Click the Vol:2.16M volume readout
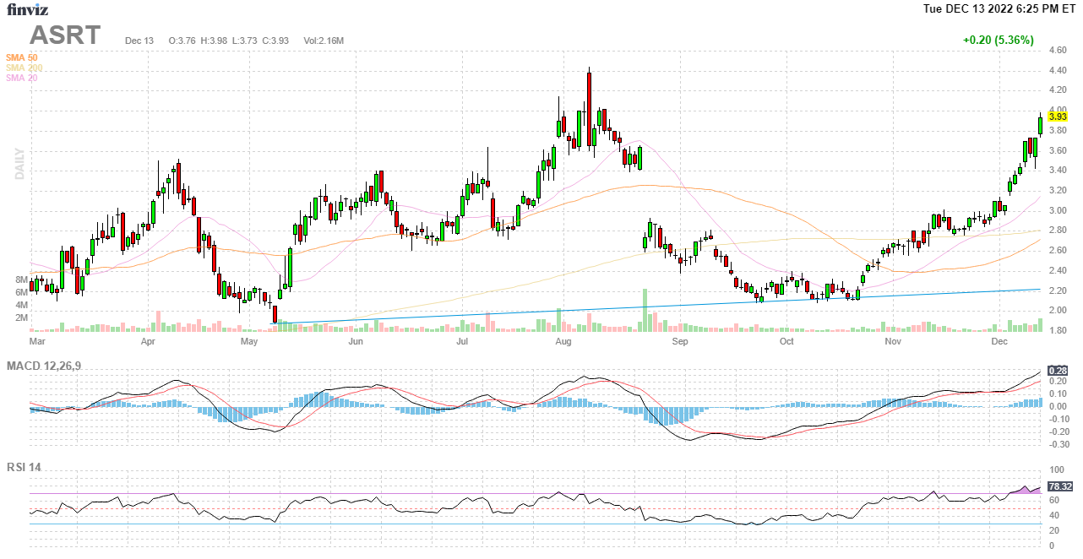1083x559 pixels. (325, 41)
